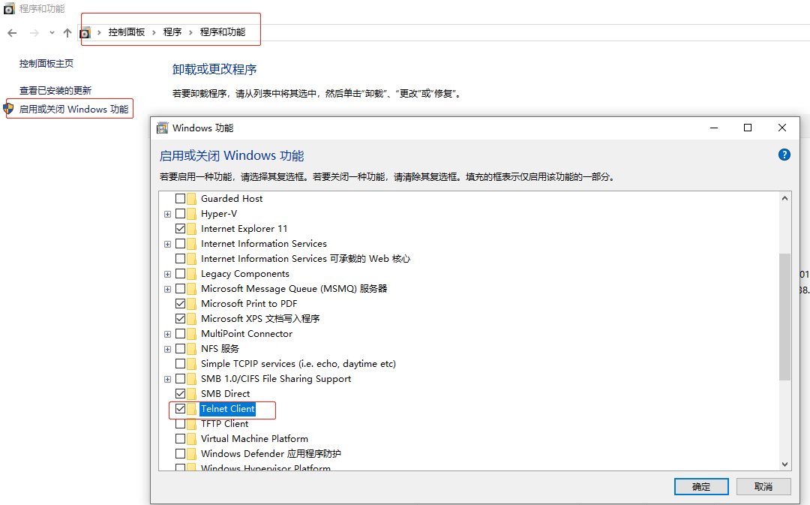This screenshot has width=810, height=505.
Task: Expand Microsoft Message Queue (MSMQ) node
Action: click(167, 289)
